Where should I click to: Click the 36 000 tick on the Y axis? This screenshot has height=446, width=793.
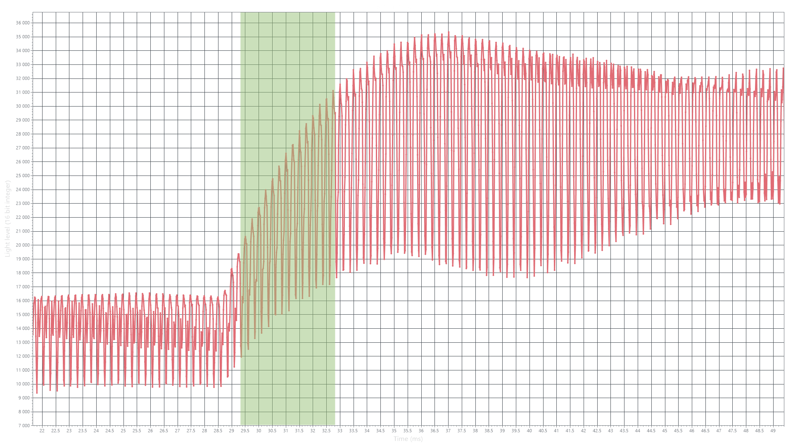(x=23, y=23)
